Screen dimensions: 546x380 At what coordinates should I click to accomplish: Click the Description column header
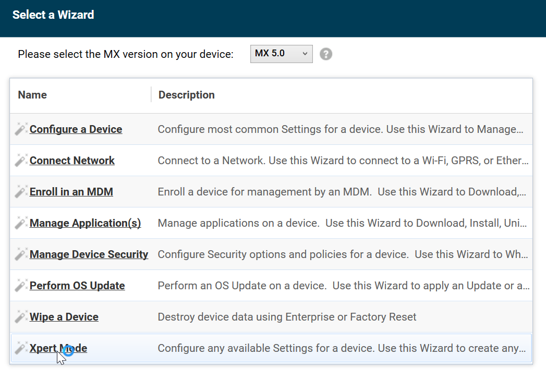[x=186, y=95]
